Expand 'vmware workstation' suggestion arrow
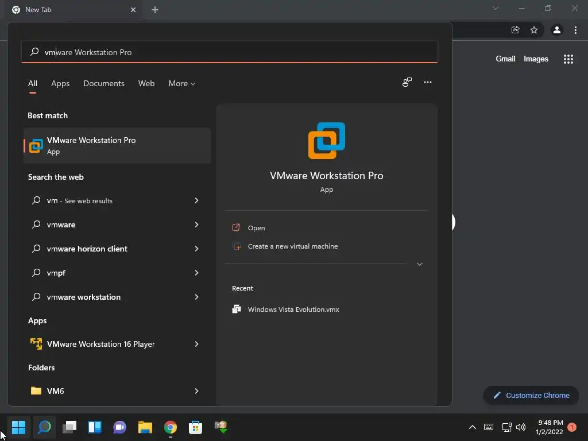This screenshot has height=441, width=588. [x=196, y=297]
